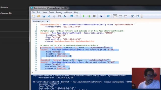
Task: Click the webcam video thumbnail
Action: coord(146,78)
